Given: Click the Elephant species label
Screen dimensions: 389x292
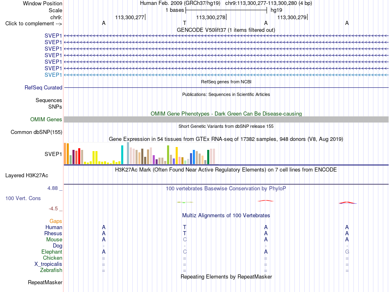Looking at the screenshot, I should [x=52, y=252].
